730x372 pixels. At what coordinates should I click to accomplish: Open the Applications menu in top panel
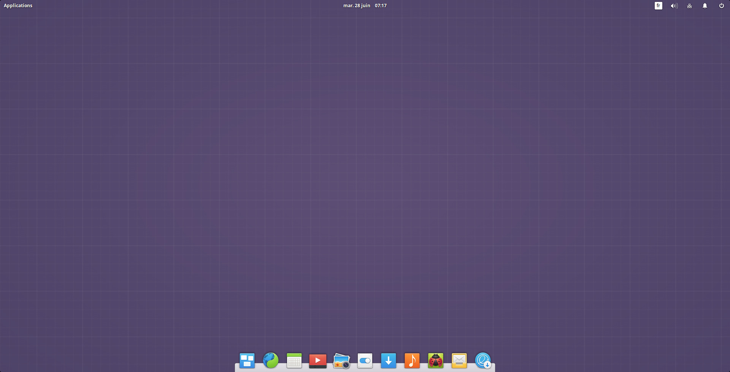click(18, 6)
